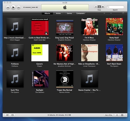Select Ride on Dreadlocks album cover
The image size is (130, 121).
click(90, 53)
